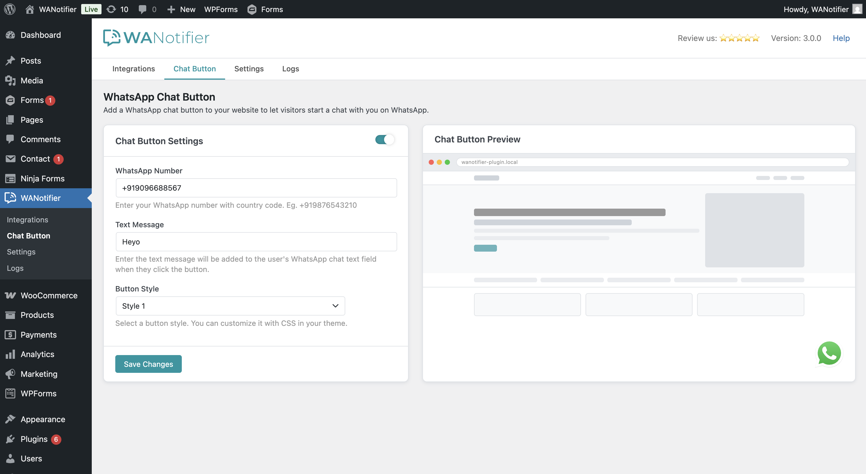Focus the Text Message input field
Image resolution: width=866 pixels, height=474 pixels.
tap(256, 242)
